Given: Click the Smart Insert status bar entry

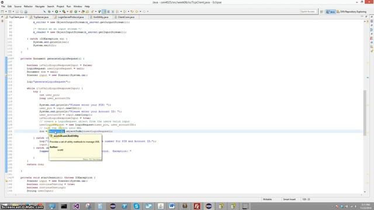Looking at the screenshot, I should click(x=289, y=199).
